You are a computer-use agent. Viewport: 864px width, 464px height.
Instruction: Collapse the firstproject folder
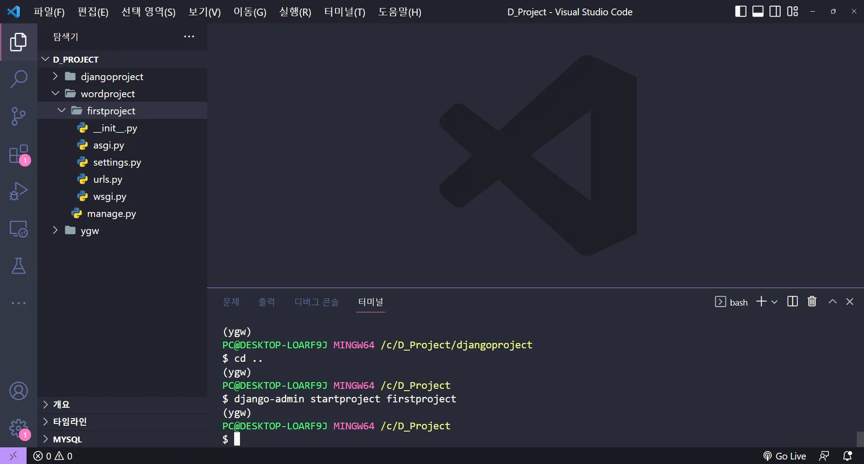(x=122, y=111)
